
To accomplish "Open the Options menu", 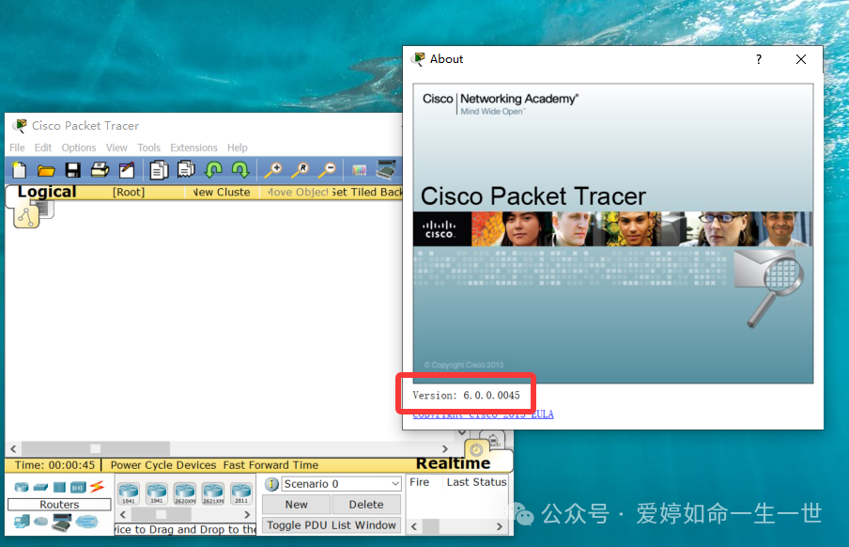I will point(79,148).
